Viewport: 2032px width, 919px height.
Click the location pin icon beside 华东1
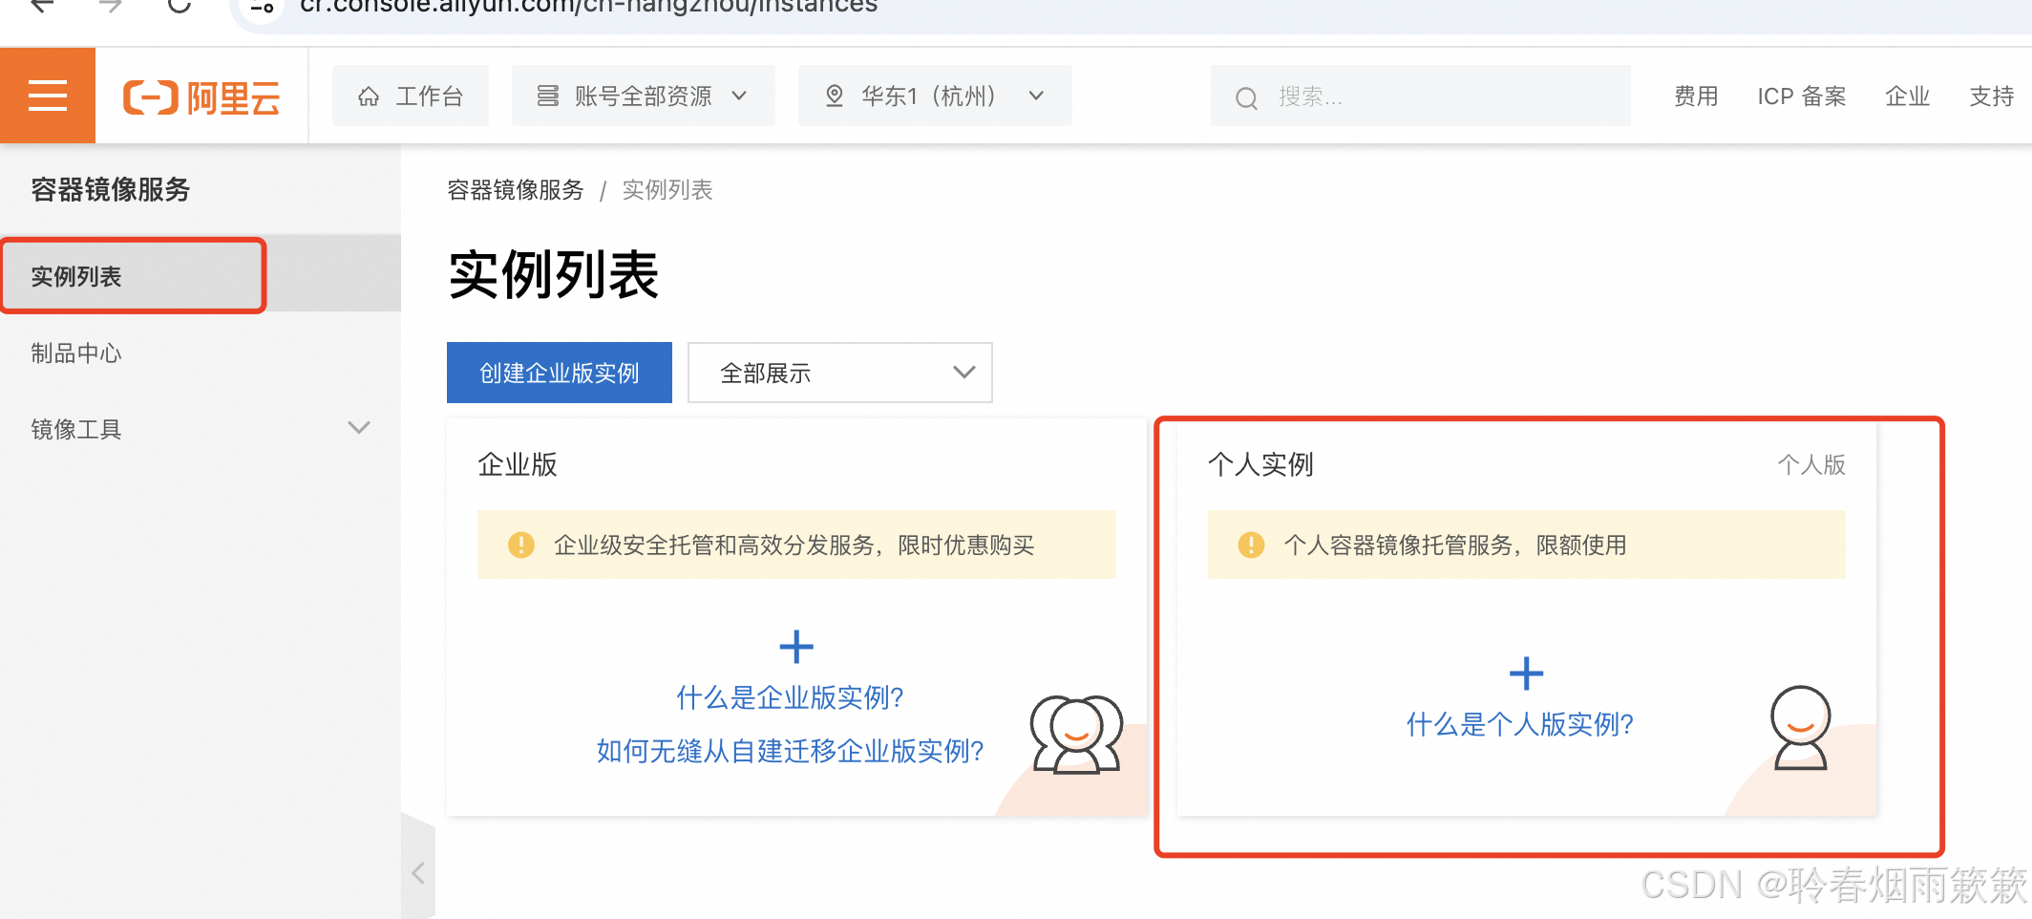coord(835,96)
